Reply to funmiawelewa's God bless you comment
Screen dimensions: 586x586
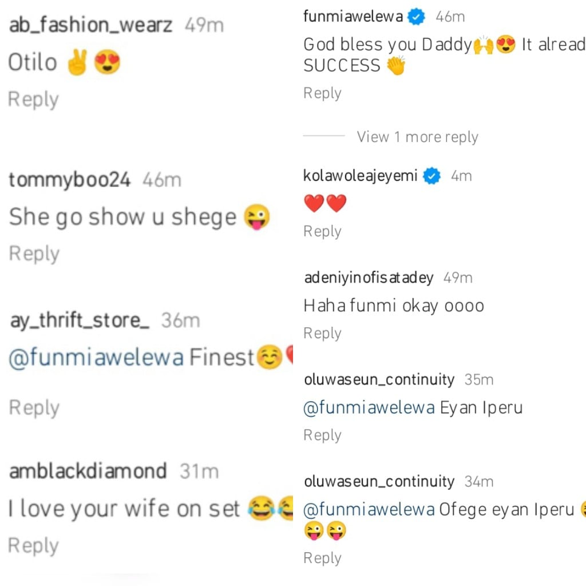pyautogui.click(x=322, y=93)
